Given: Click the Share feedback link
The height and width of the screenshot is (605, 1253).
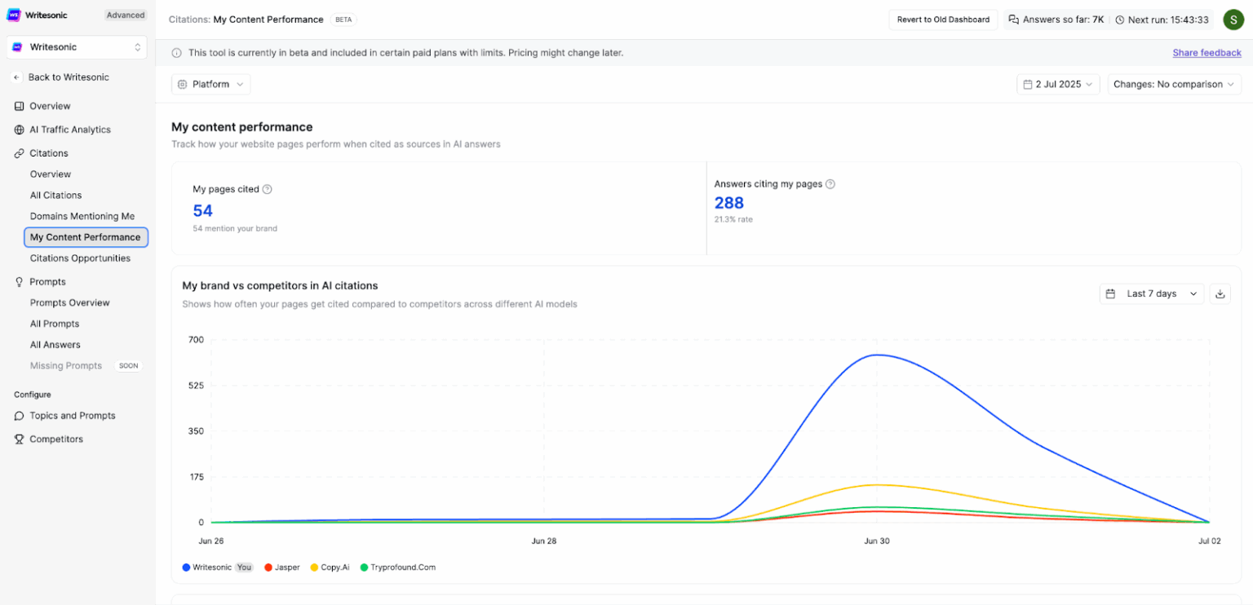Looking at the screenshot, I should 1207,52.
